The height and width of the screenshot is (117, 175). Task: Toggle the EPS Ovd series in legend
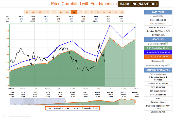click(76, 108)
